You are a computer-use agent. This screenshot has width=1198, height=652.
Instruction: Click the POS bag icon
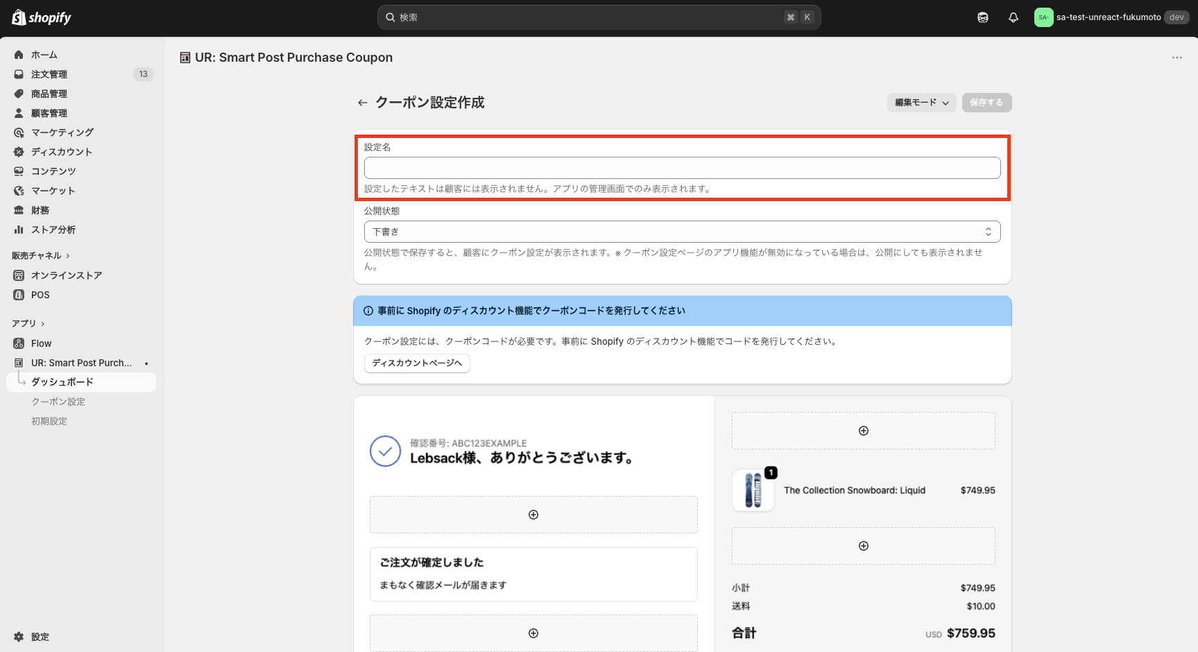click(x=19, y=295)
